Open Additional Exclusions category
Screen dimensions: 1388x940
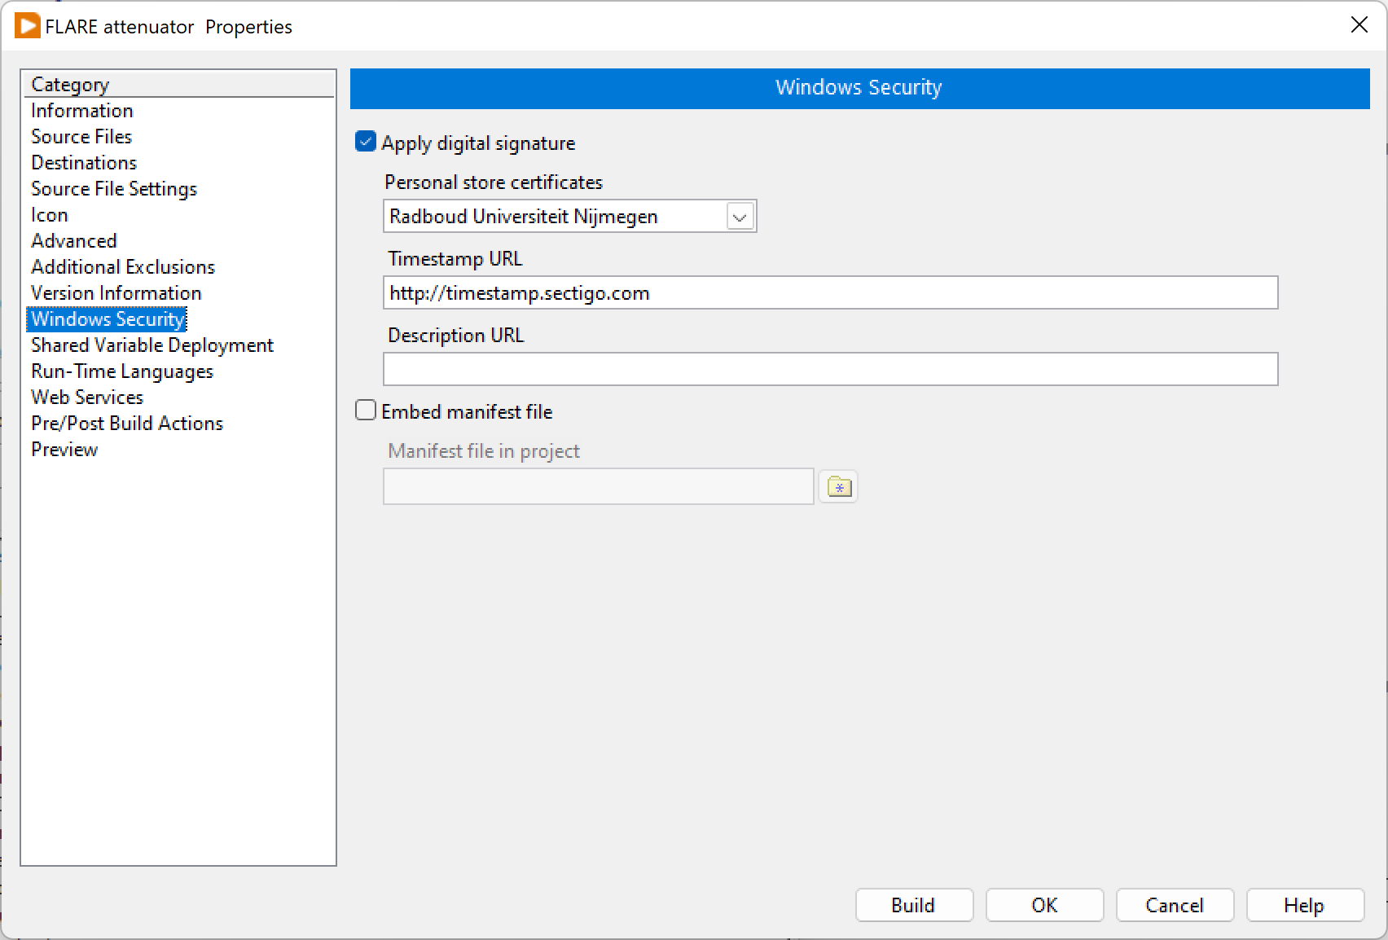122,267
